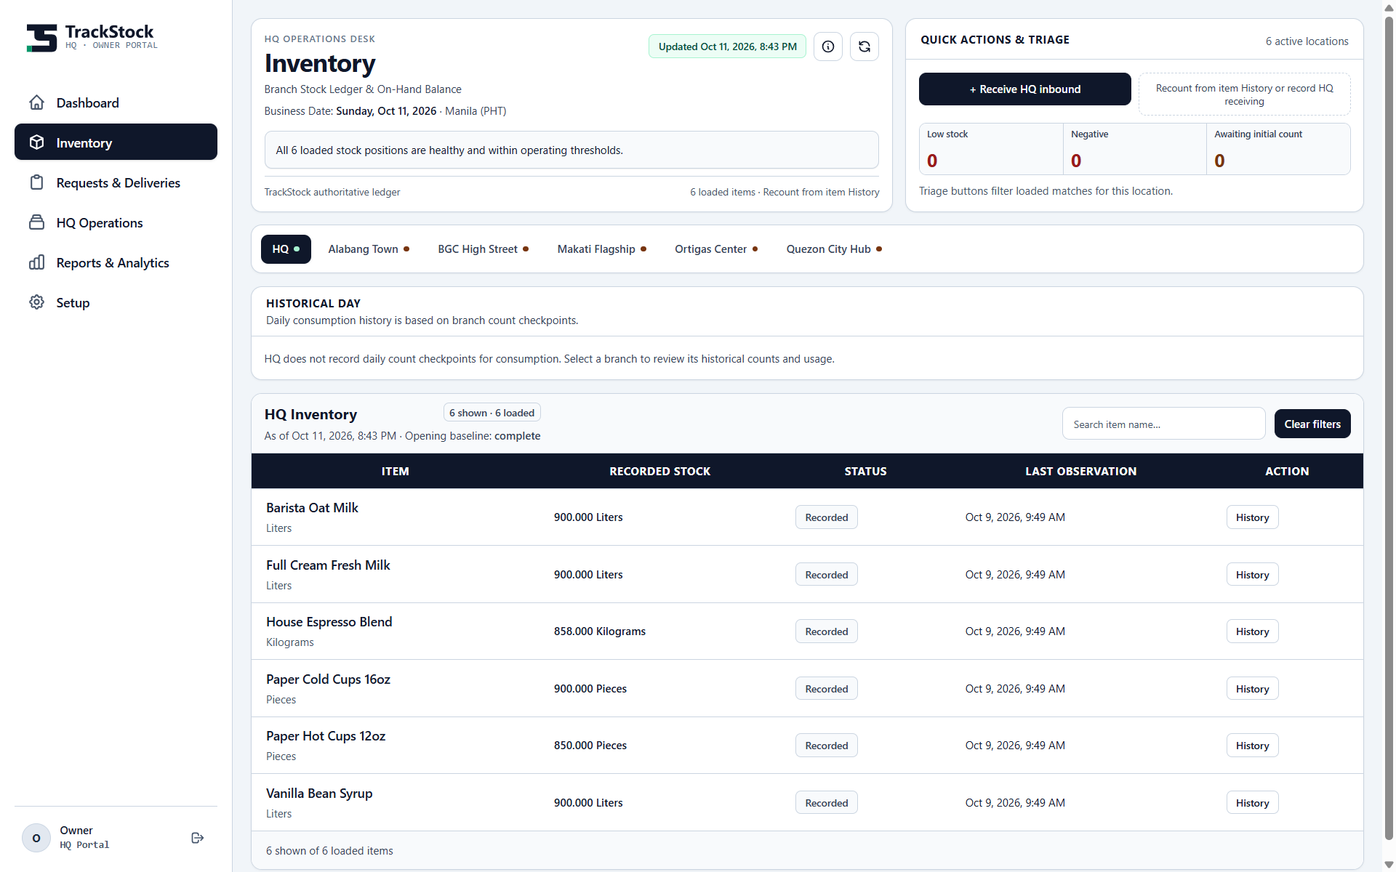Image resolution: width=1396 pixels, height=872 pixels.
Task: Log out using the sign-out icon
Action: point(197,838)
